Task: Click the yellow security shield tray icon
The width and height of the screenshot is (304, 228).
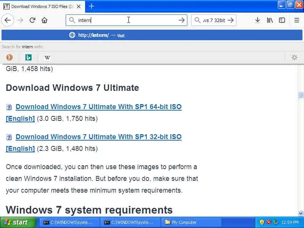Action: click(x=262, y=222)
